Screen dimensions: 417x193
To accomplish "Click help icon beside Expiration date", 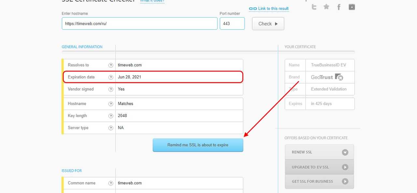I will (111, 77).
